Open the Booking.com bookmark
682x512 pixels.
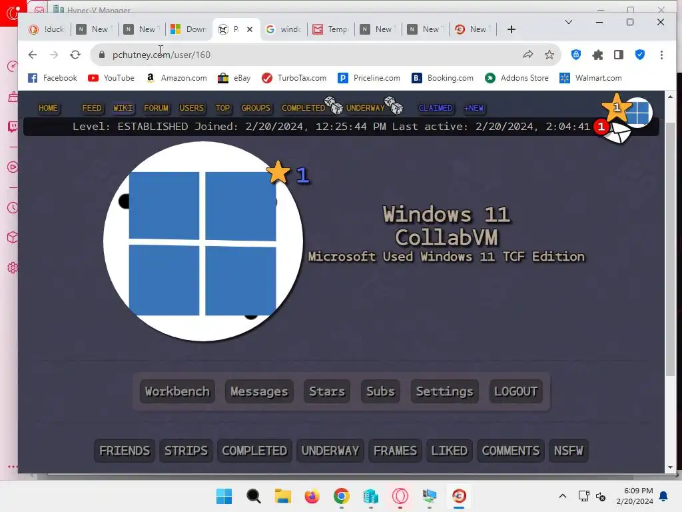tap(442, 78)
